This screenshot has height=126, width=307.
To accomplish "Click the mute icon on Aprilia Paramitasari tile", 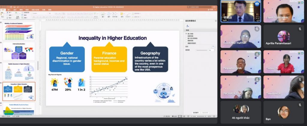I will click(x=300, y=29).
